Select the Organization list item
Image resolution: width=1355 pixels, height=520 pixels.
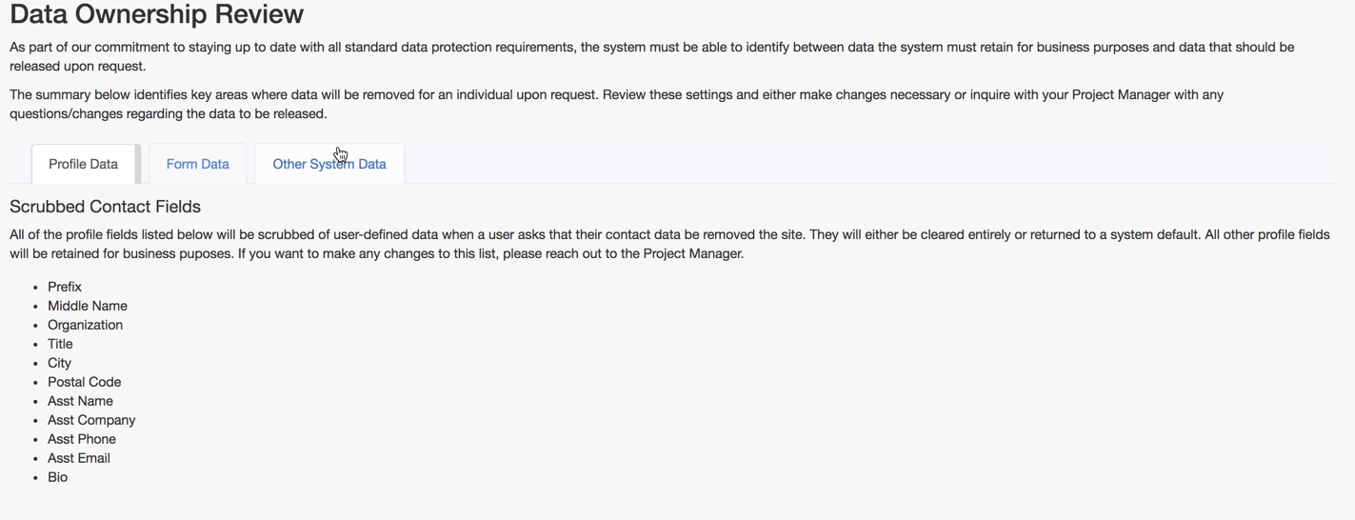85,325
